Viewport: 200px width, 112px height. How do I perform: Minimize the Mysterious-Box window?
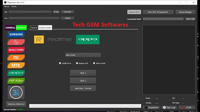coord(179,2)
